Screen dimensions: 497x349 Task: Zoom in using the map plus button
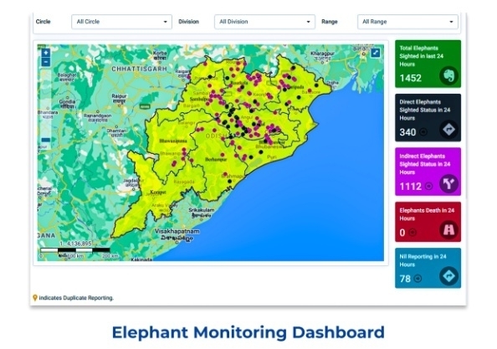pyautogui.click(x=46, y=53)
